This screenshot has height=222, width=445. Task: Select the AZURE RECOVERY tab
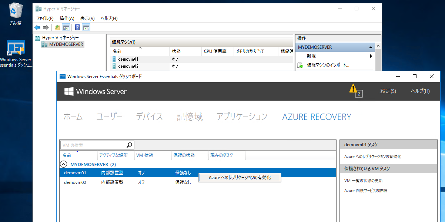[317, 117]
